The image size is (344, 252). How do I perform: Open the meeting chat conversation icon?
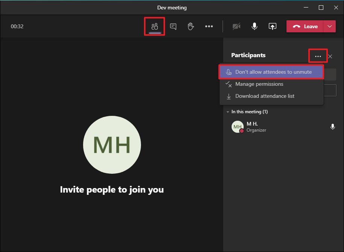point(173,26)
